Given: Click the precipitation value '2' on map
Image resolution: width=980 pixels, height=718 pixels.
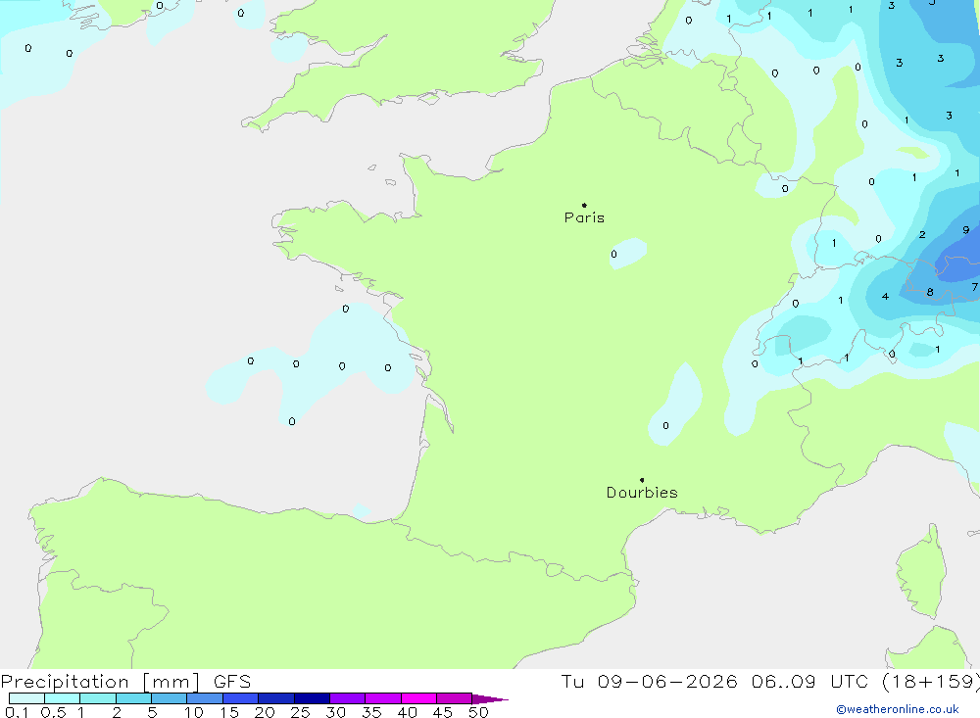Looking at the screenshot, I should tap(922, 235).
